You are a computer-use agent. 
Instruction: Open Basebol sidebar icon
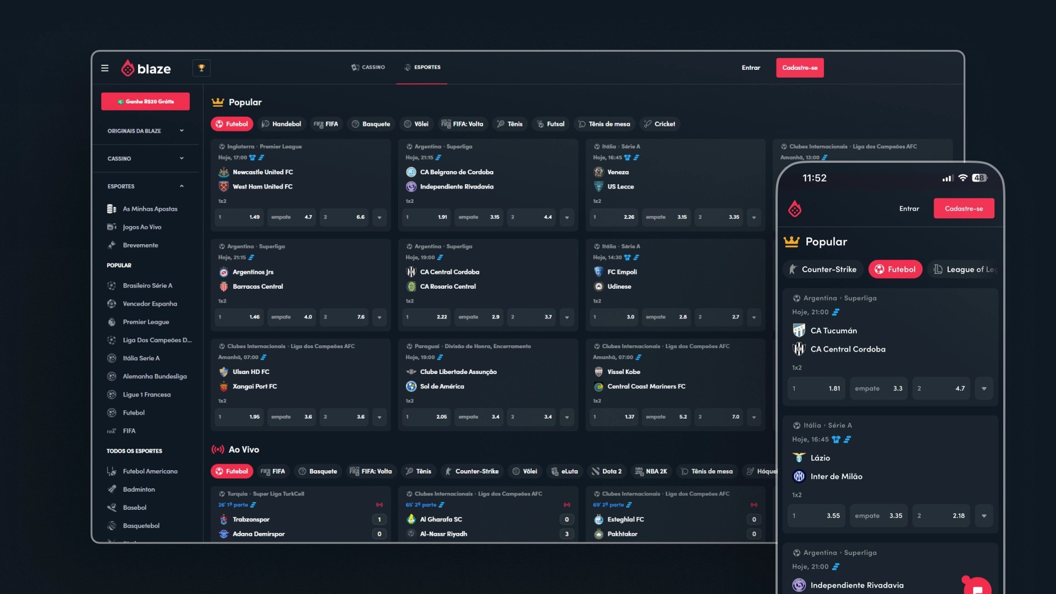[x=112, y=508]
